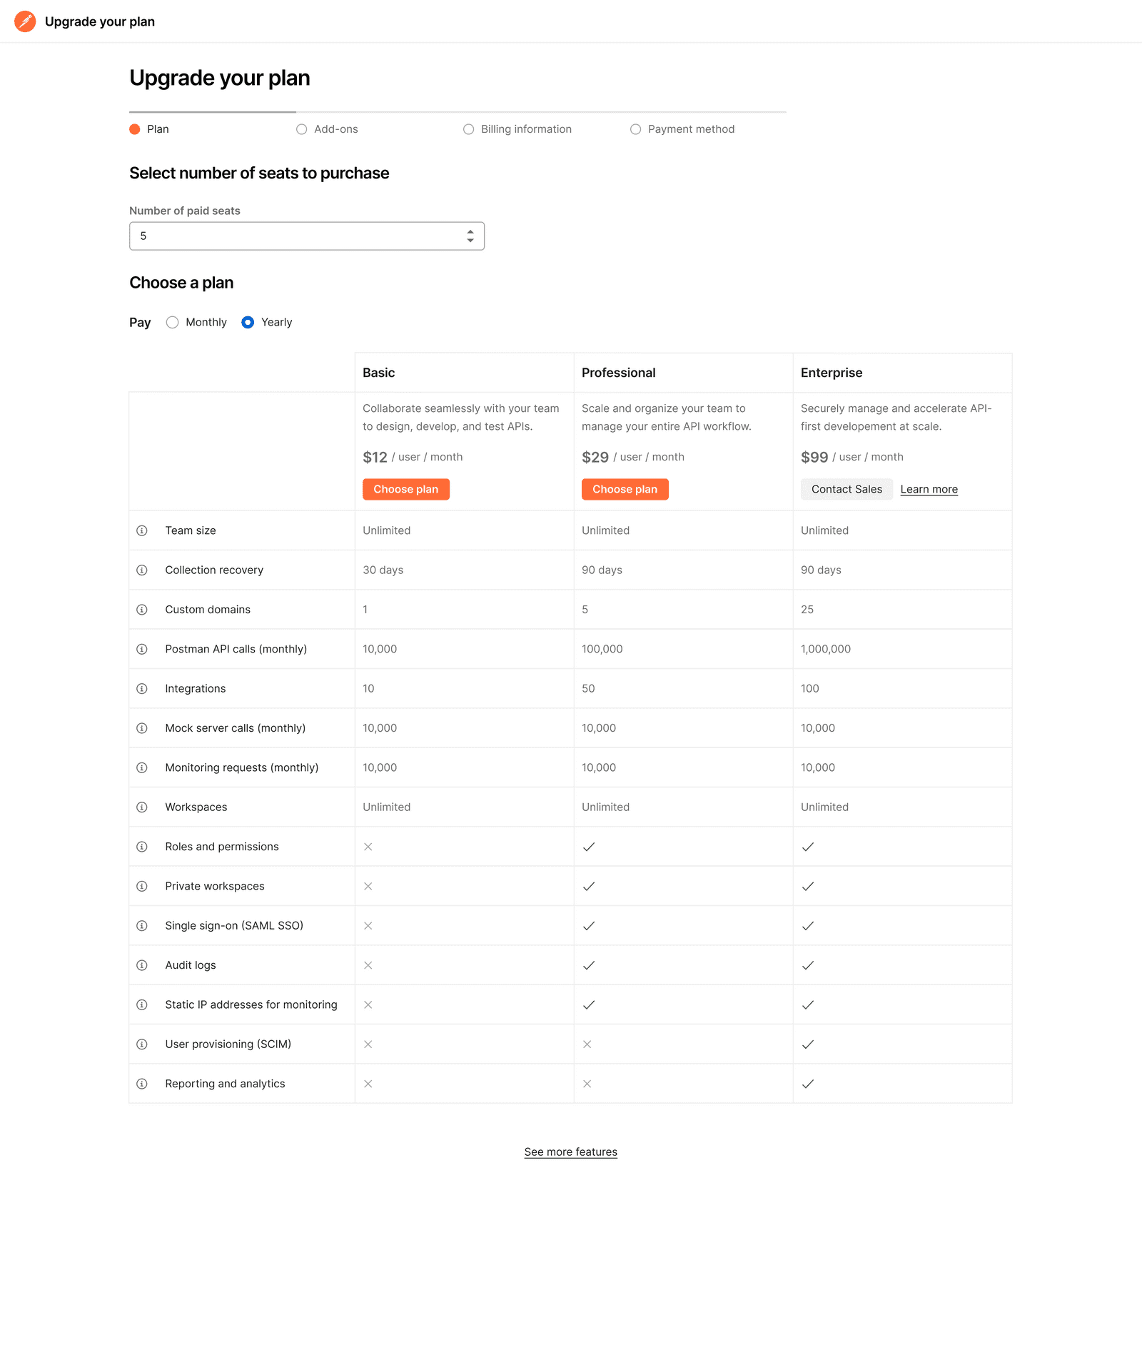1142x1345 pixels.
Task: Show info for Roles and permissions
Action: click(142, 847)
